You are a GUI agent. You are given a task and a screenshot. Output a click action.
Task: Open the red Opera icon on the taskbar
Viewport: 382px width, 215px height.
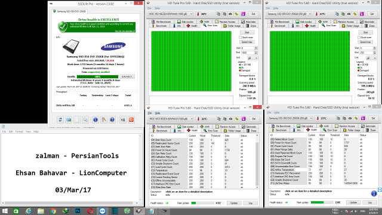coord(90,211)
